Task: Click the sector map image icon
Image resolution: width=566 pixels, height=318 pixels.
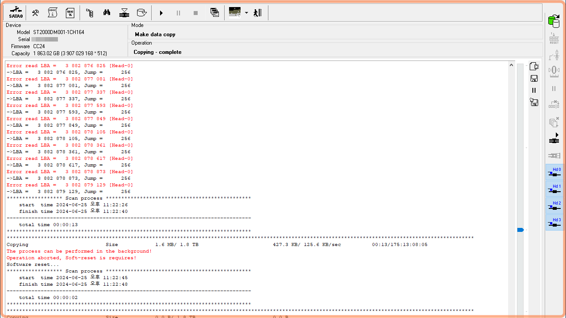Action: [x=235, y=12]
